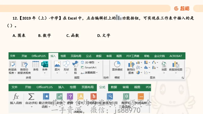Click the 超格 logo
This screenshot has width=203, height=114.
tap(182, 9)
